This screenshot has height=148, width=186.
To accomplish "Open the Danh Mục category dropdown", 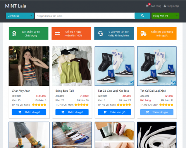I will pyautogui.click(x=20, y=16).
